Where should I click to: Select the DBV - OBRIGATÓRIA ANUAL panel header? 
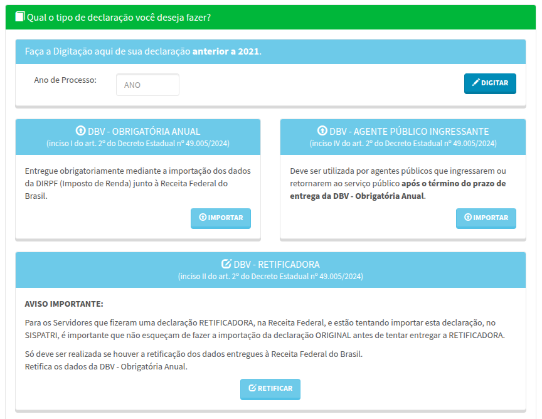pyautogui.click(x=138, y=137)
